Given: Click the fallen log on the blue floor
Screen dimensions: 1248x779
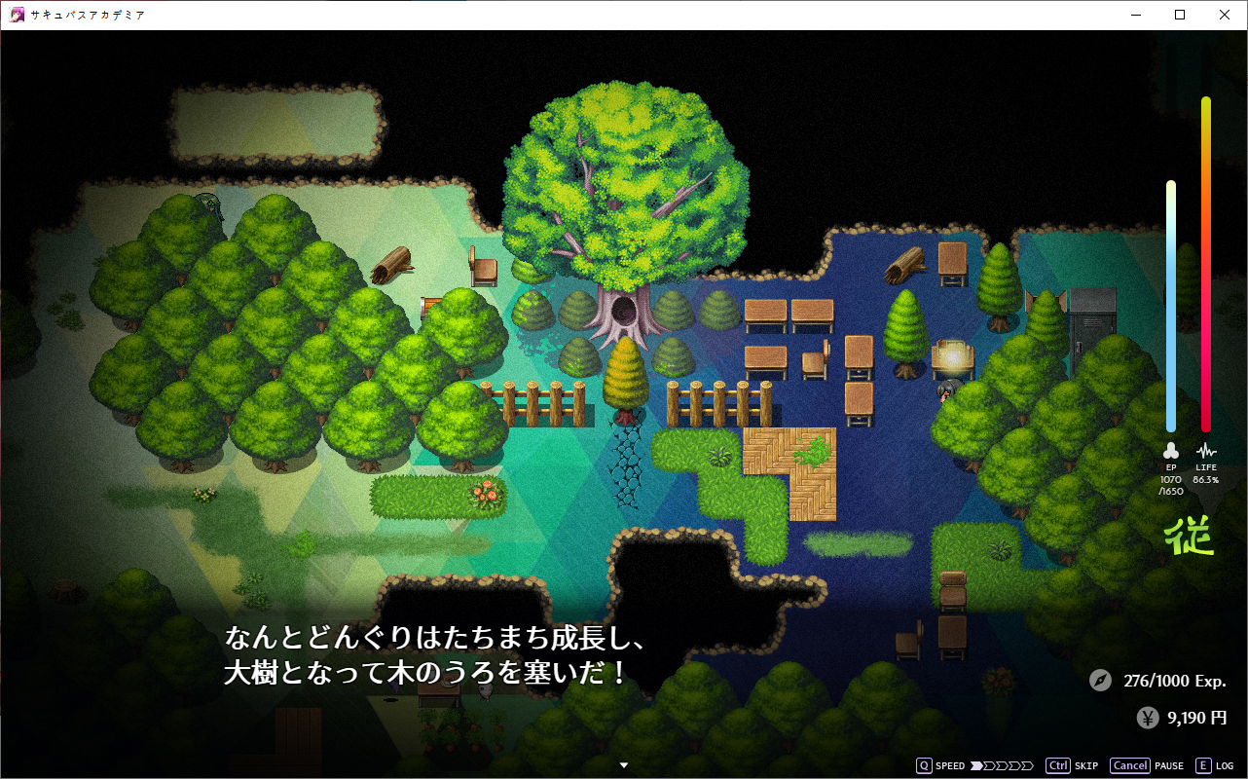Looking at the screenshot, I should [x=904, y=263].
